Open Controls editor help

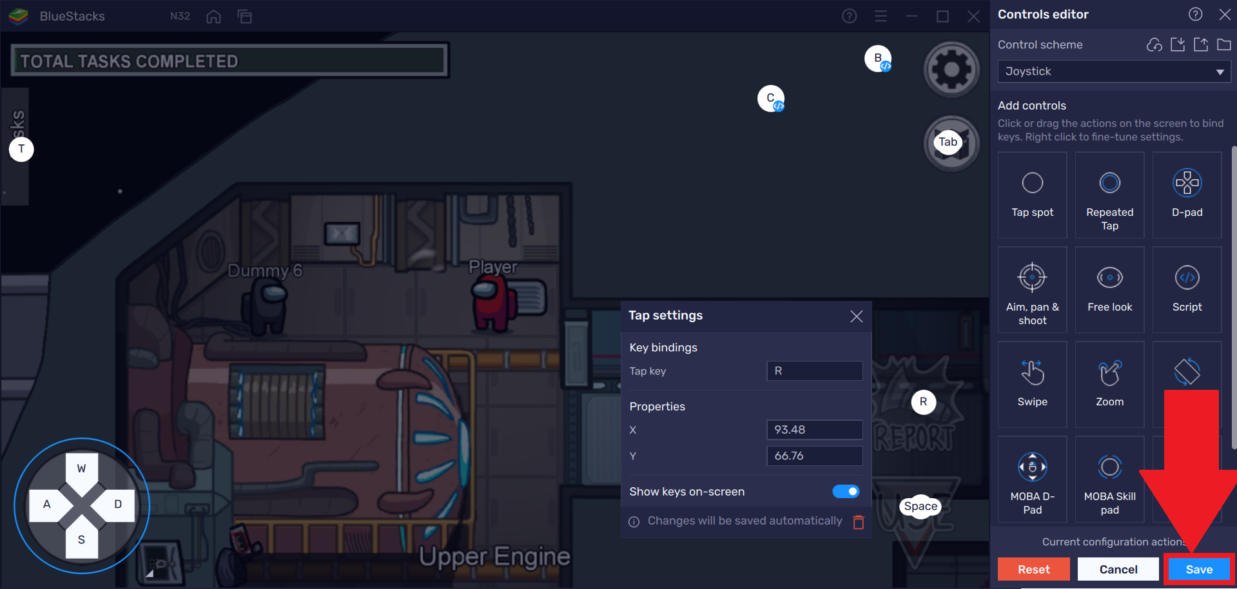coord(1195,14)
